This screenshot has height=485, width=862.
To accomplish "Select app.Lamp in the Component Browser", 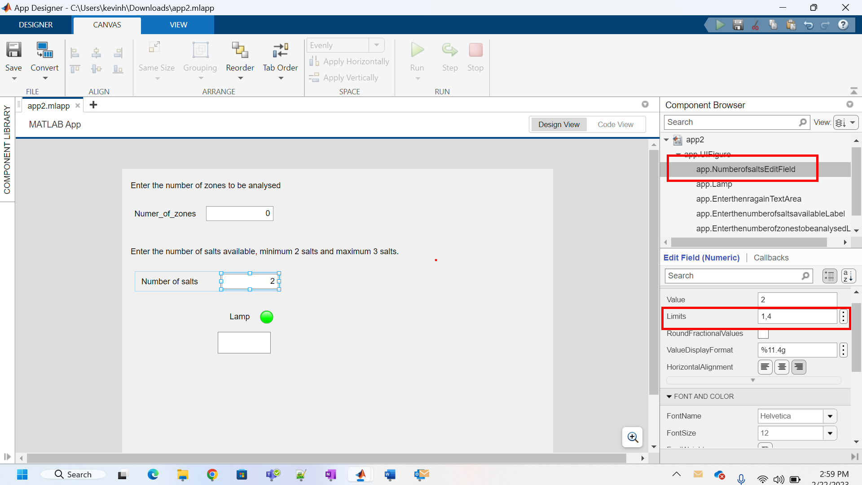I will click(x=714, y=184).
